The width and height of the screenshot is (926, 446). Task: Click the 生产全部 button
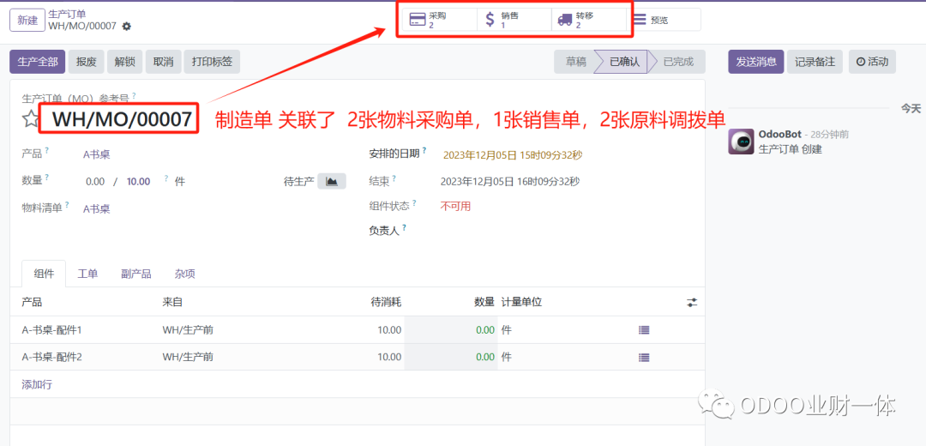[38, 62]
